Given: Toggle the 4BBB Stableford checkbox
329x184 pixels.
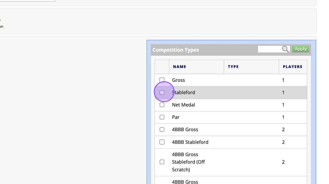Looking at the screenshot, I should click(162, 142).
